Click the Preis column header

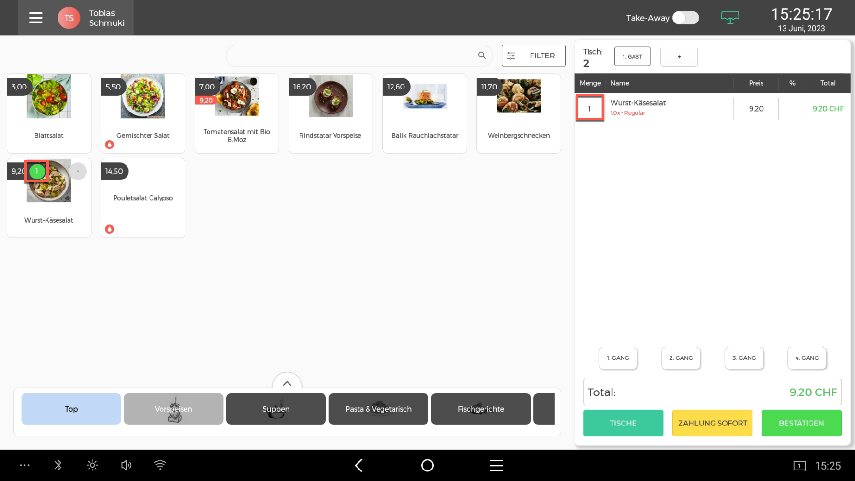click(756, 83)
